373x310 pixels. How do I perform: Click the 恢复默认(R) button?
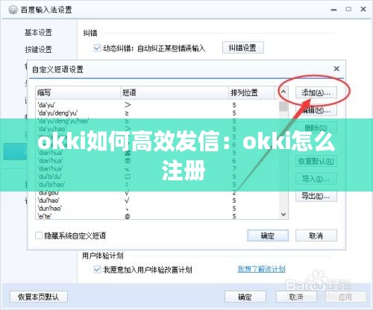coord(316,162)
